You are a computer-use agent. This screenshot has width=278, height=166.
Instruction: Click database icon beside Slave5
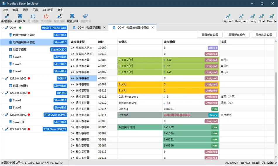[11, 64]
